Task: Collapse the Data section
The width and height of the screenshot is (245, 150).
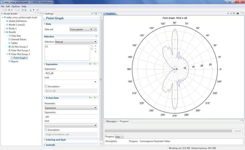Action: (44, 24)
